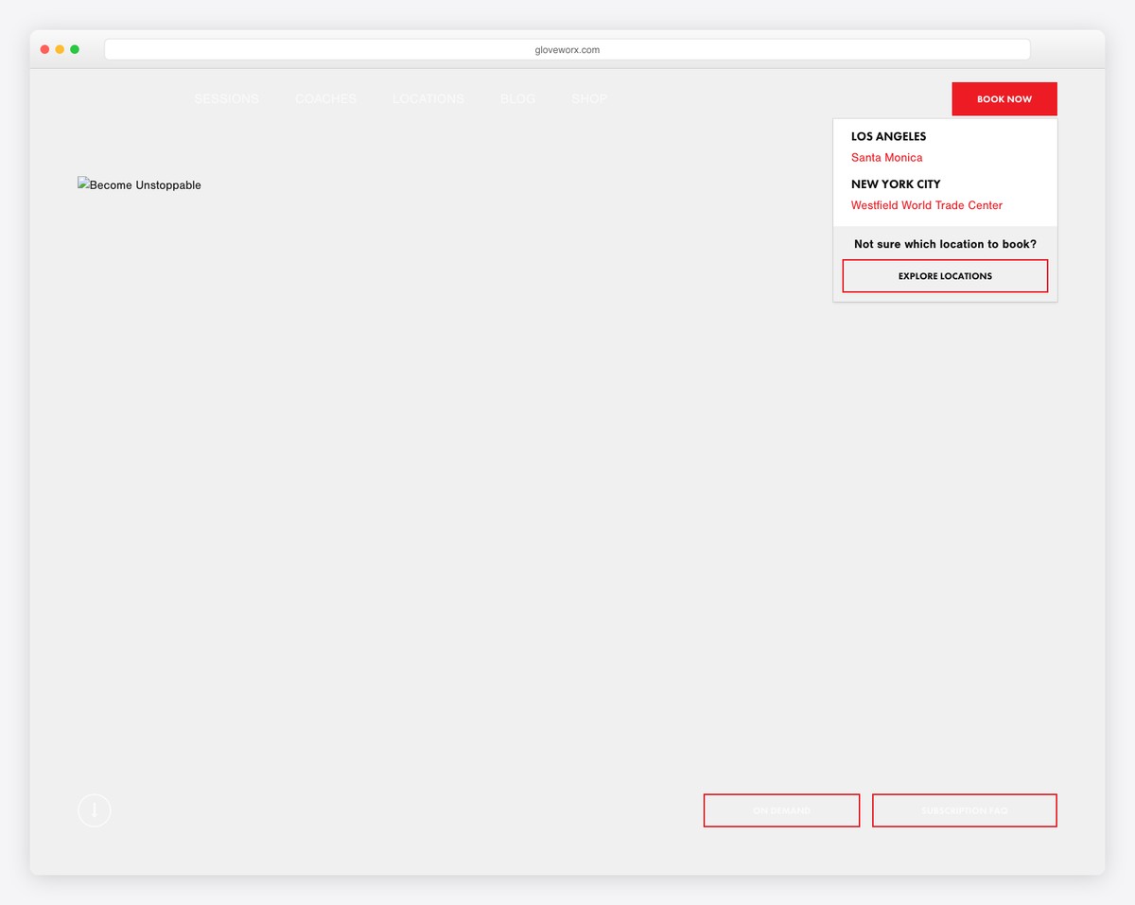Click the Los Angeles heading in dropdown
The image size is (1135, 905).
[x=888, y=136]
